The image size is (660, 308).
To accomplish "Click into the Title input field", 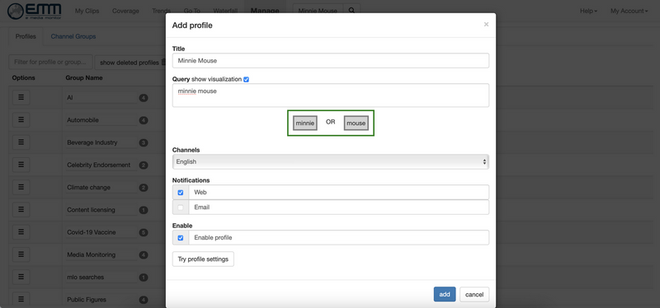I will 331,60.
